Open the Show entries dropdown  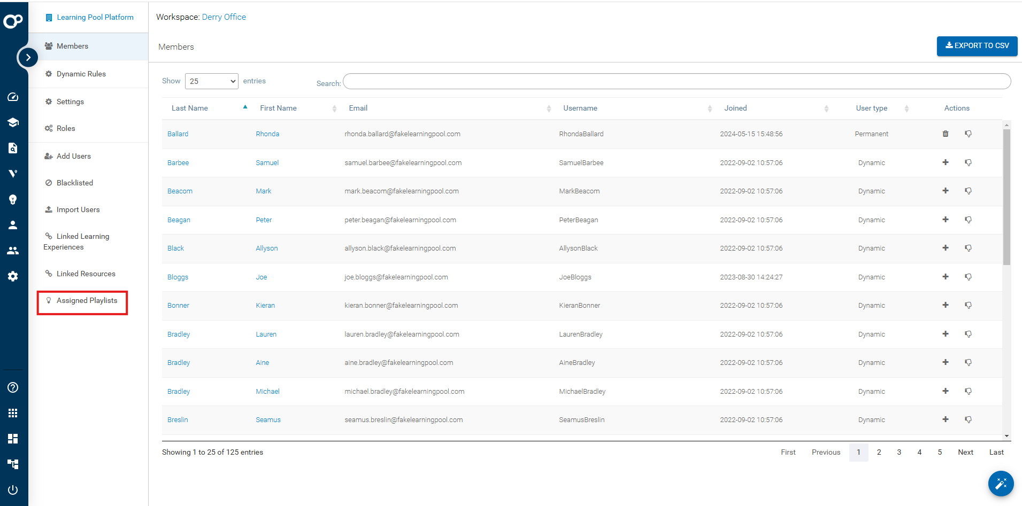coord(211,81)
